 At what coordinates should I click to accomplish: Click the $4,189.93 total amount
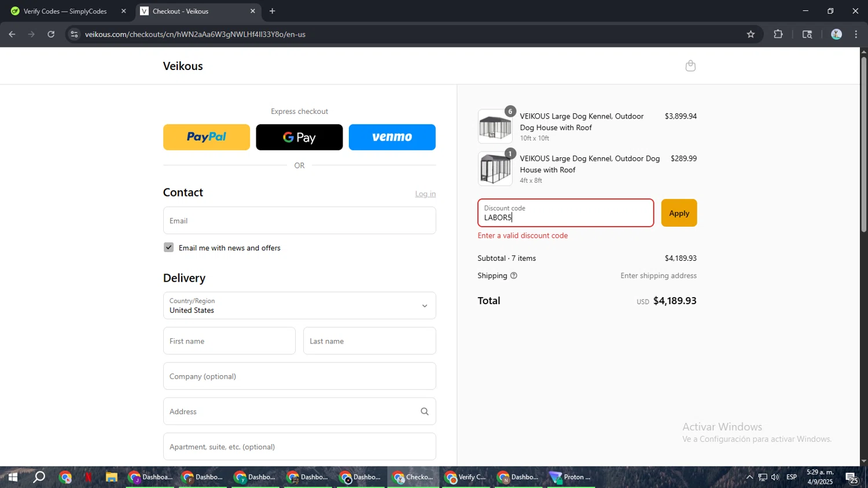[675, 301]
